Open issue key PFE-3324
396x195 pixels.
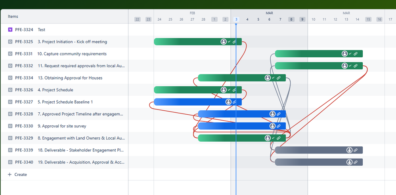coord(24,30)
